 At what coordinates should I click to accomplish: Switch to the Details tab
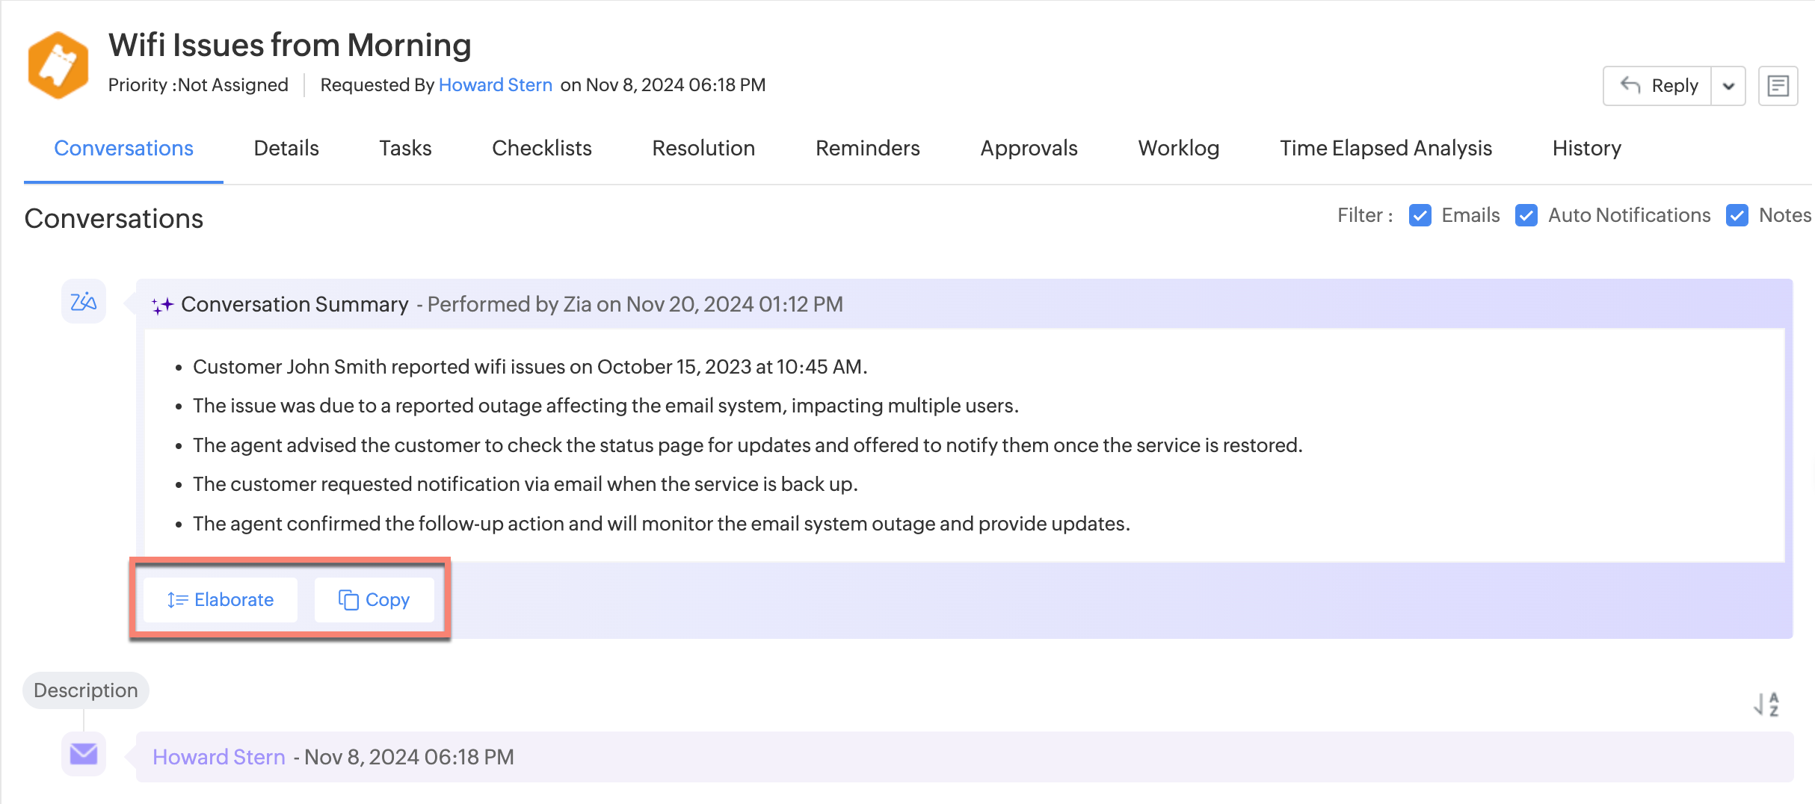(x=286, y=148)
